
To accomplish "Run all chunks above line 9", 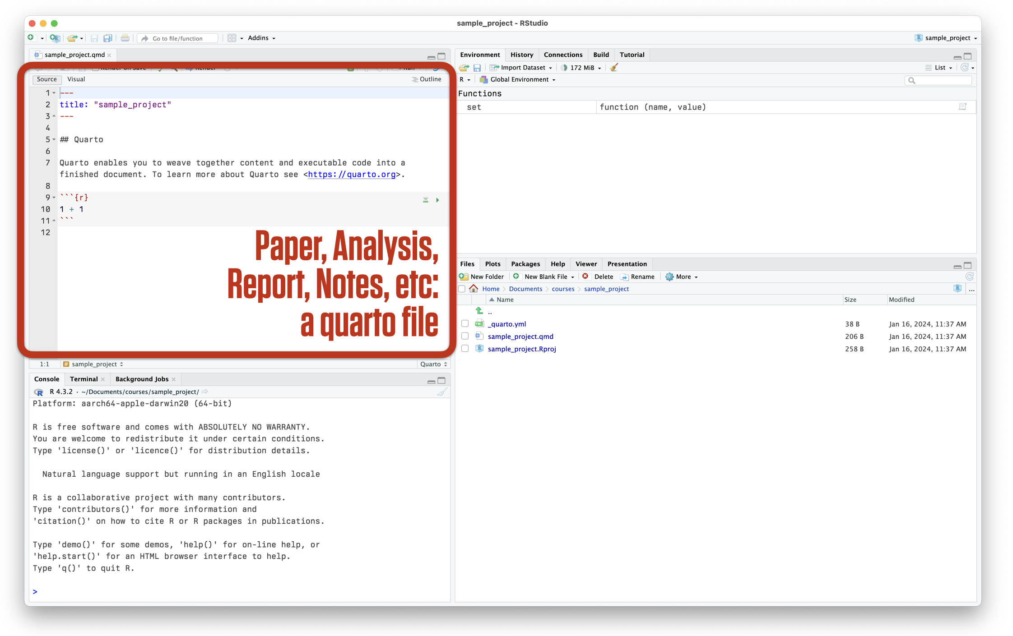I will point(426,200).
